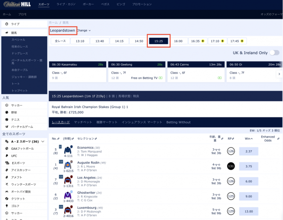The image size is (283, 220).
Task: Select the 16:35 race time
Action: 198,41
